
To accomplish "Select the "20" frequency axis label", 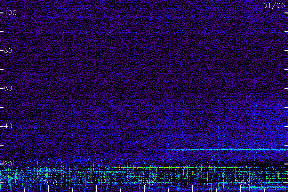I will tap(8, 164).
